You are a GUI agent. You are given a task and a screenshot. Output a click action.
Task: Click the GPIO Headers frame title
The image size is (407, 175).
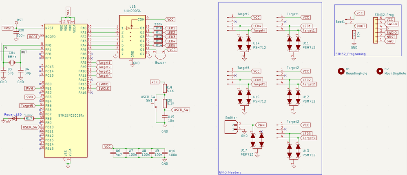click(230, 172)
